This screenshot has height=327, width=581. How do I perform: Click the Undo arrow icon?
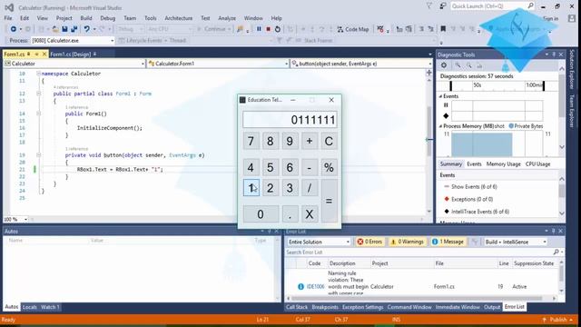[x=87, y=29]
